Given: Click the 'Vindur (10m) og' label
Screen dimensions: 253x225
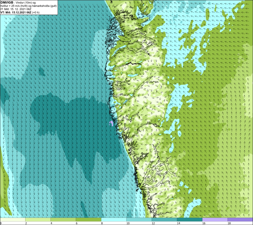Looking at the screenshot, I should point(26,3).
